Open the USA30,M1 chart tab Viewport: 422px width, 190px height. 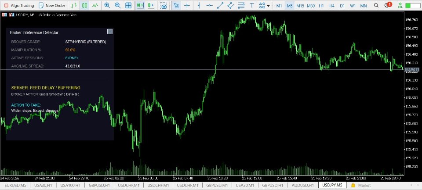[x=245, y=185]
